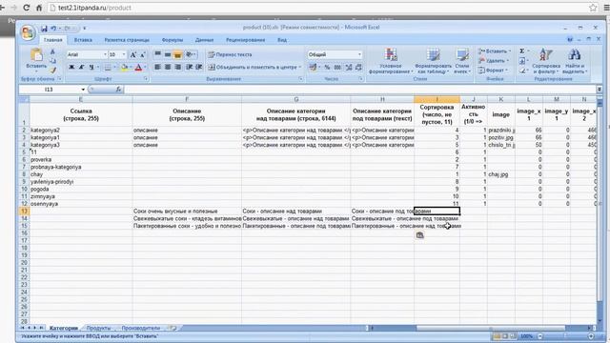The width and height of the screenshot is (610, 343).
Task: Open the Продукты worksheet tab
Action: [98, 328]
